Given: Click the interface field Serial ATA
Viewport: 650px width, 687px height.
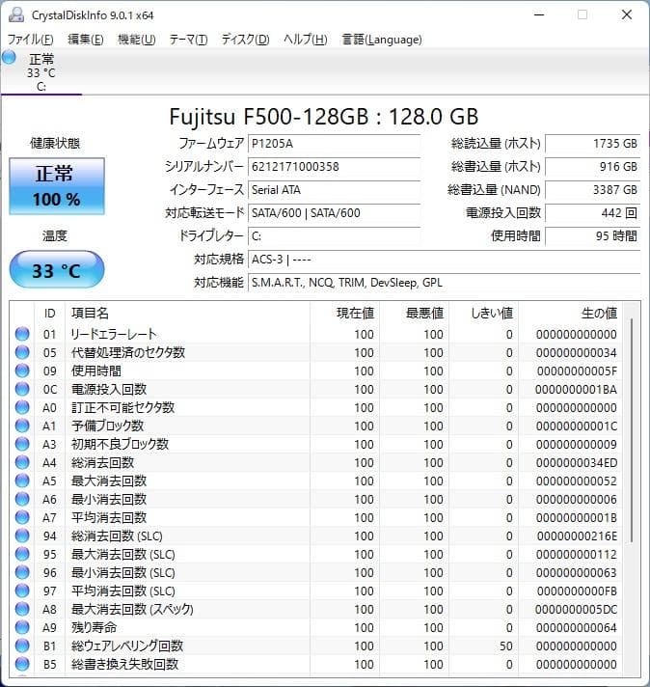Looking at the screenshot, I should point(335,190).
